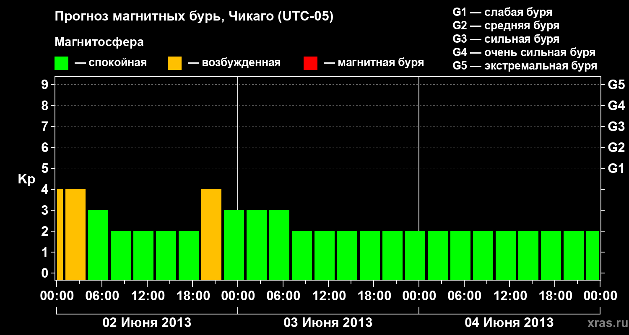
Task: Click the '03 Июня 2013' date label
Action: [x=328, y=322]
